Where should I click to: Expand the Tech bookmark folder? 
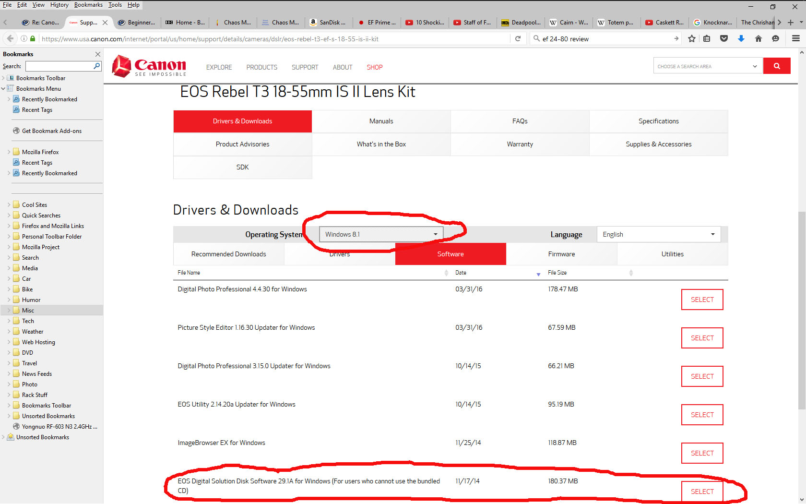(9, 321)
